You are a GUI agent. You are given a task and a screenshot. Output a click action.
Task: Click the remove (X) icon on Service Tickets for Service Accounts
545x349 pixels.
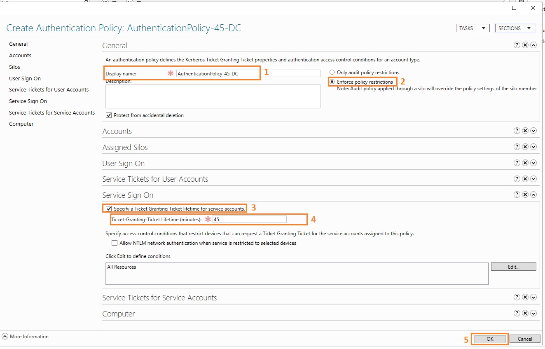(x=525, y=297)
